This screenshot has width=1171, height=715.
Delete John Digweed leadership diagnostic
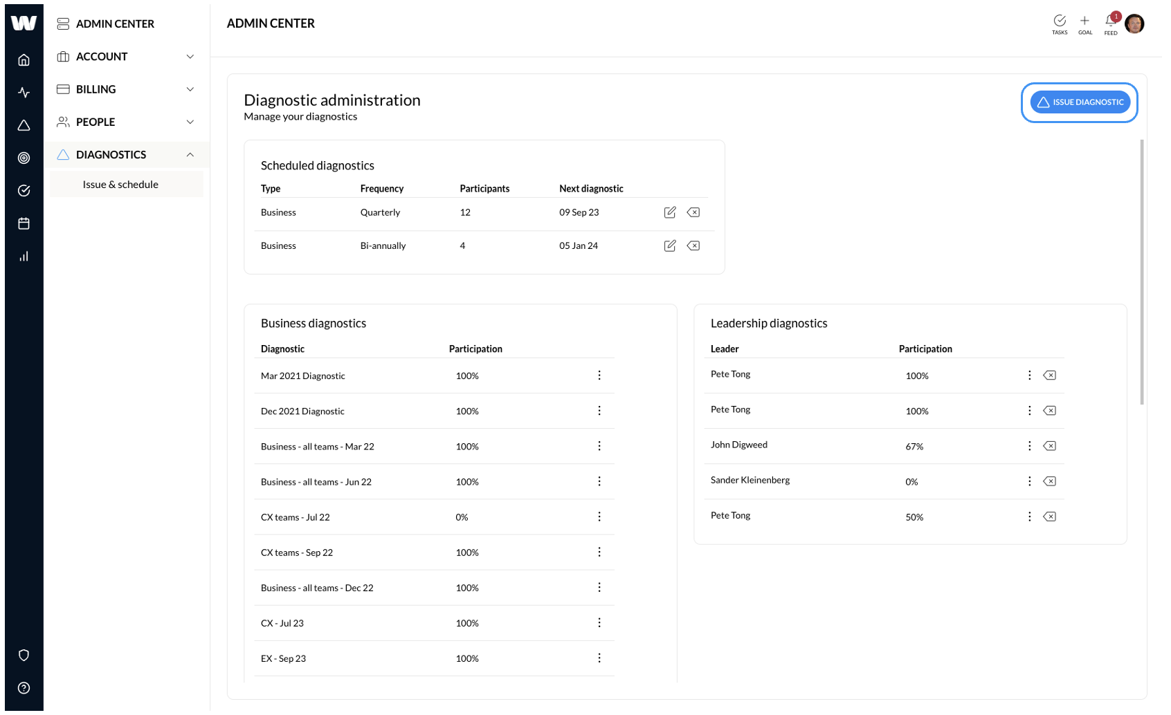click(x=1050, y=446)
